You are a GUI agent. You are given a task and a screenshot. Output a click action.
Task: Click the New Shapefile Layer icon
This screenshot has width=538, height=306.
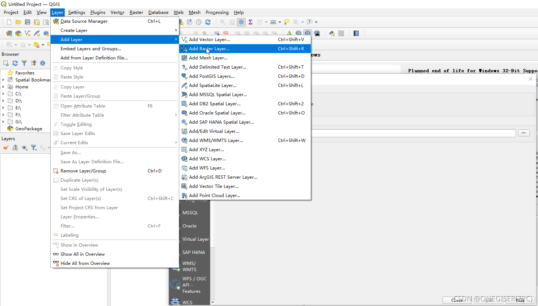tap(28, 33)
